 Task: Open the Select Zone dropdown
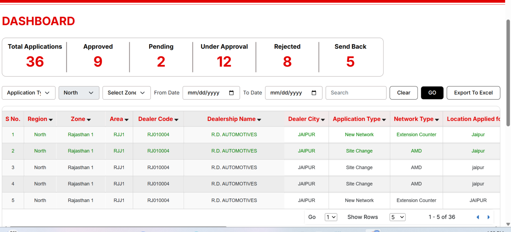coord(126,93)
